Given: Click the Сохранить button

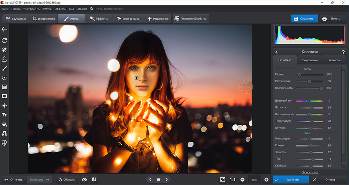Looking at the screenshot, I should tap(304, 19).
